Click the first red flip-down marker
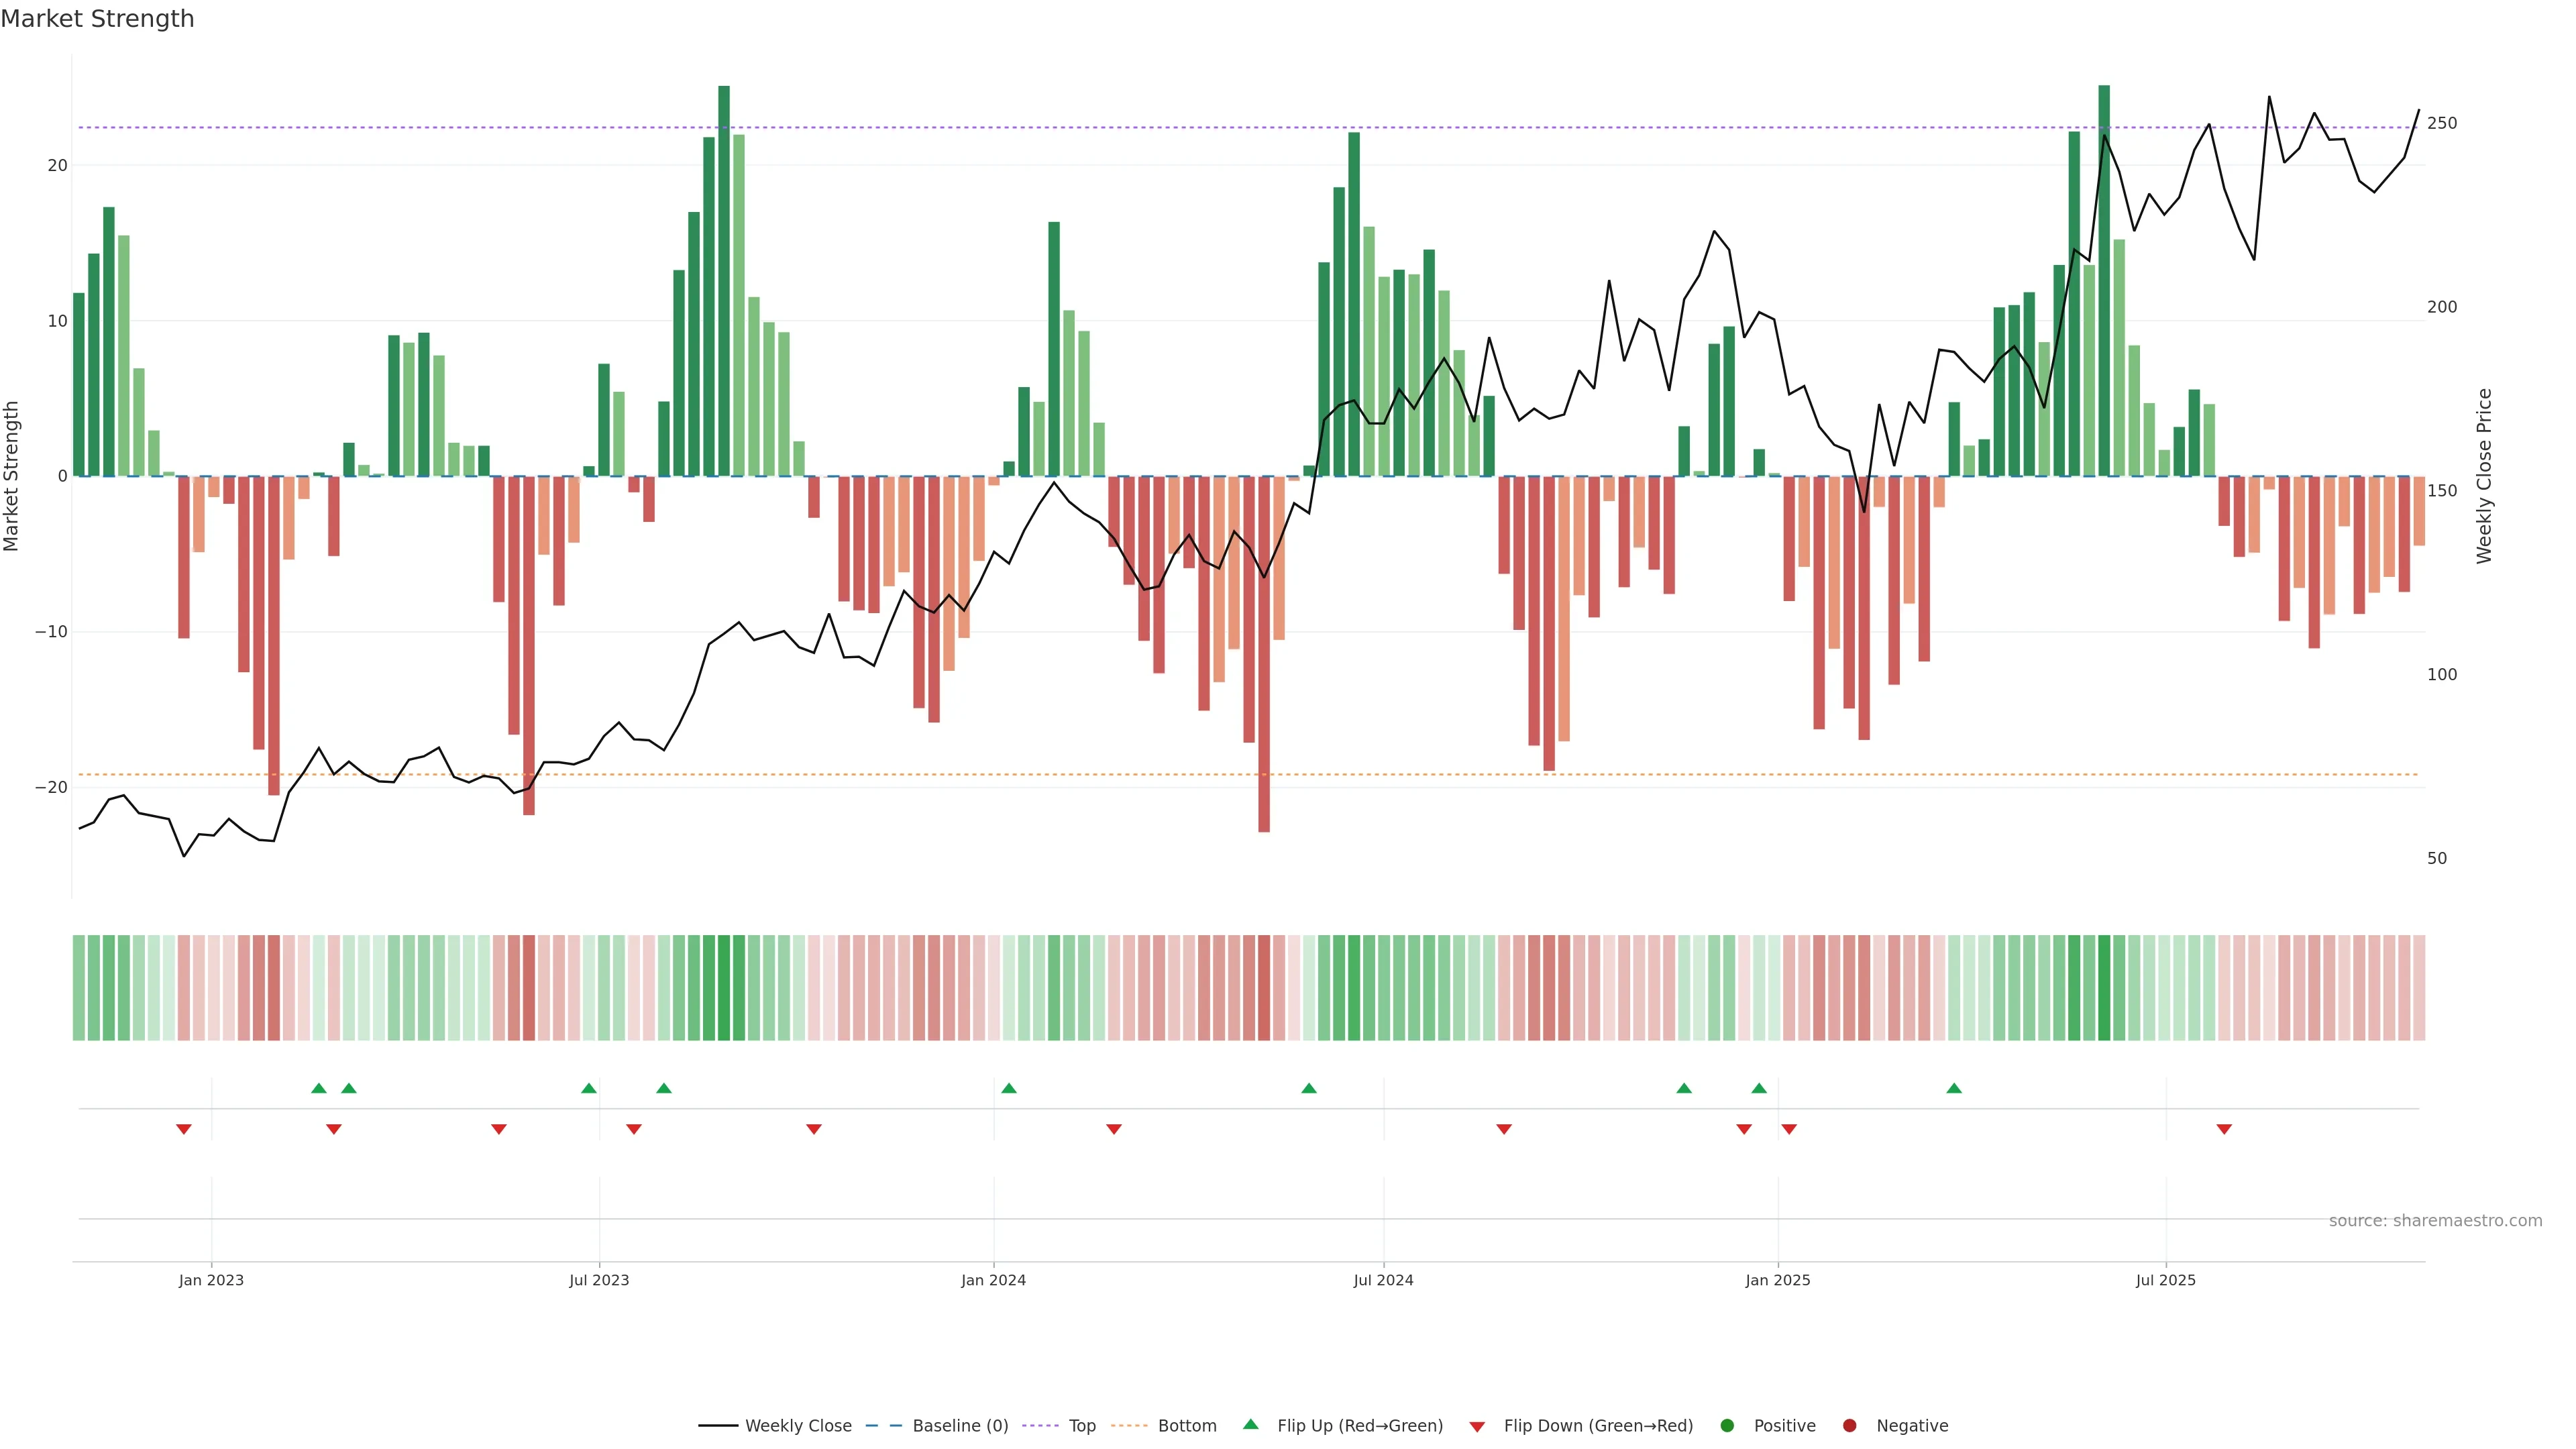 pyautogui.click(x=184, y=1129)
